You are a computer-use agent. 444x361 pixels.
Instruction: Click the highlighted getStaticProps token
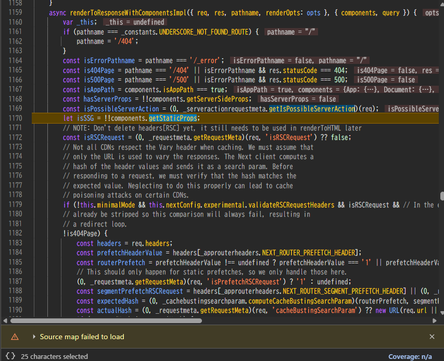point(173,118)
